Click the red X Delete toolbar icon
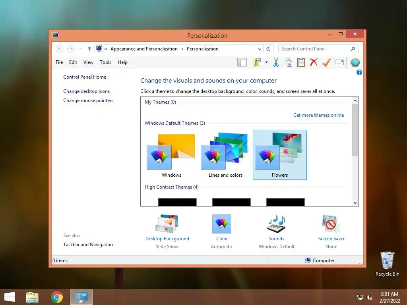The height and width of the screenshot is (305, 407). coord(314,62)
